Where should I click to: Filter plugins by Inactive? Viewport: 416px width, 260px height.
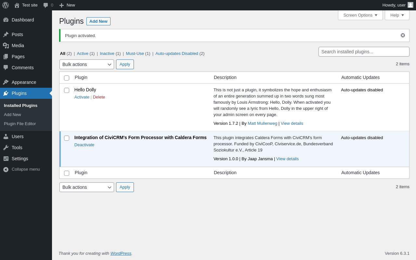(107, 54)
